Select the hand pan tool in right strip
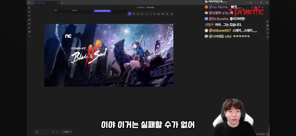This screenshot has height=136, width=296. 267,37
